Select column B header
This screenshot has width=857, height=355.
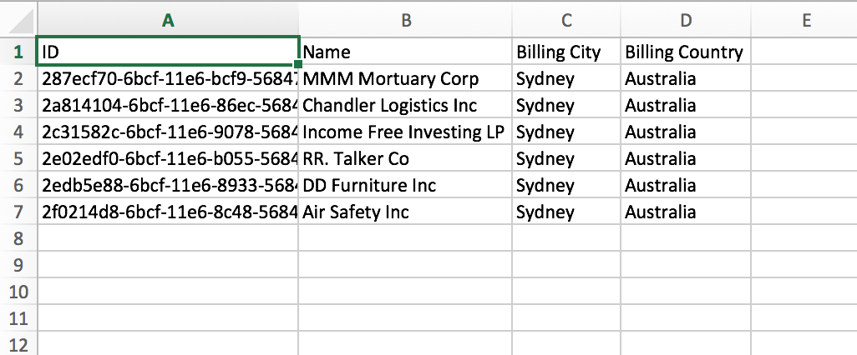(406, 22)
